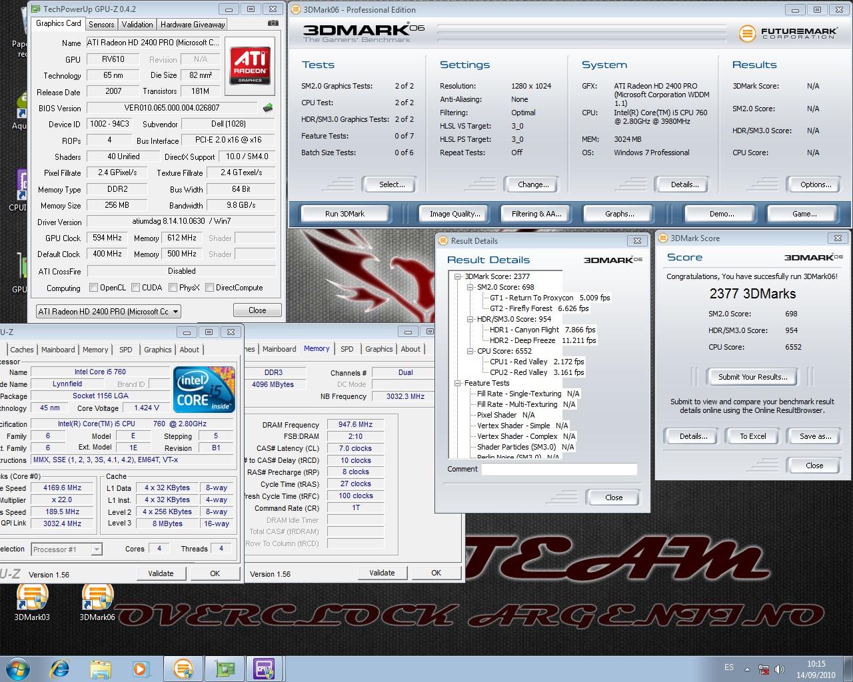Image resolution: width=853 pixels, height=682 pixels.
Task: Open the Caches tab in left CPU-Z
Action: pos(22,350)
